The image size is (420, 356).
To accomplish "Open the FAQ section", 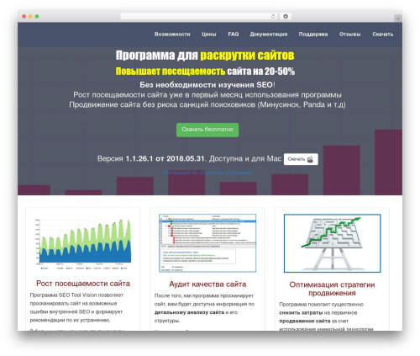I will 234,35.
